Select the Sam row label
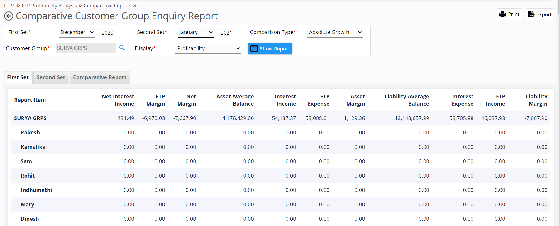The image size is (559, 226). coord(26,161)
